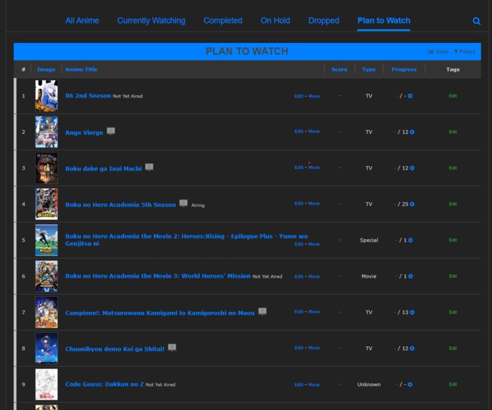Add an episode to Ange Vierge progress
The height and width of the screenshot is (410, 492).
pos(412,132)
